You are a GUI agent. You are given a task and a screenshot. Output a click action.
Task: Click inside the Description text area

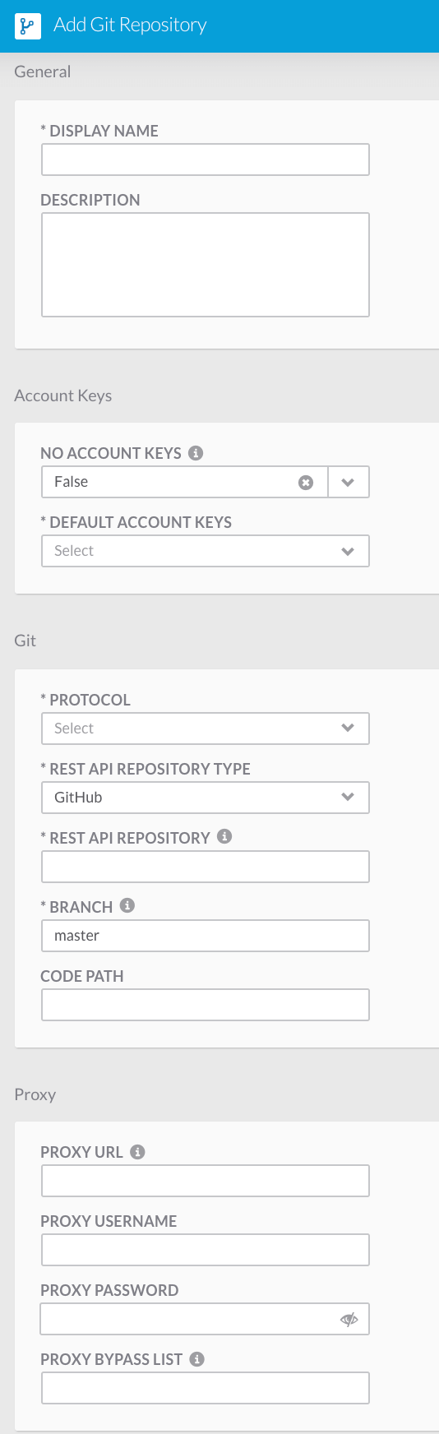pyautogui.click(x=206, y=265)
